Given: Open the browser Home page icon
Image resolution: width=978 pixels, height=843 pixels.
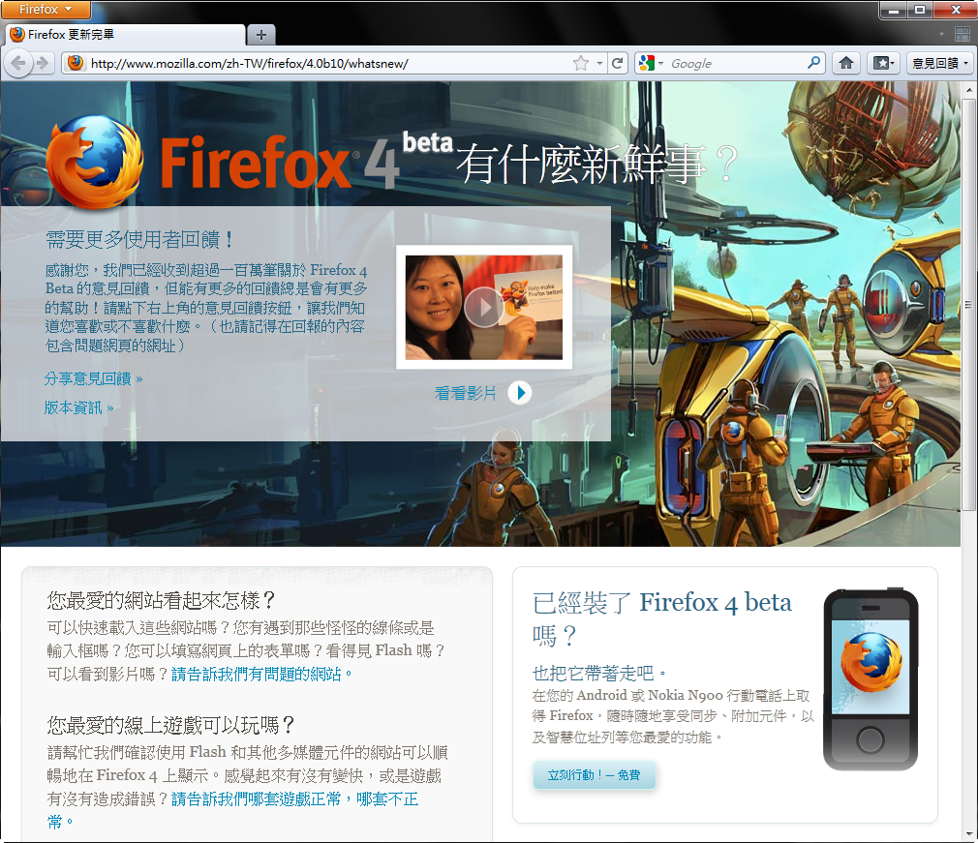Looking at the screenshot, I should (x=844, y=63).
